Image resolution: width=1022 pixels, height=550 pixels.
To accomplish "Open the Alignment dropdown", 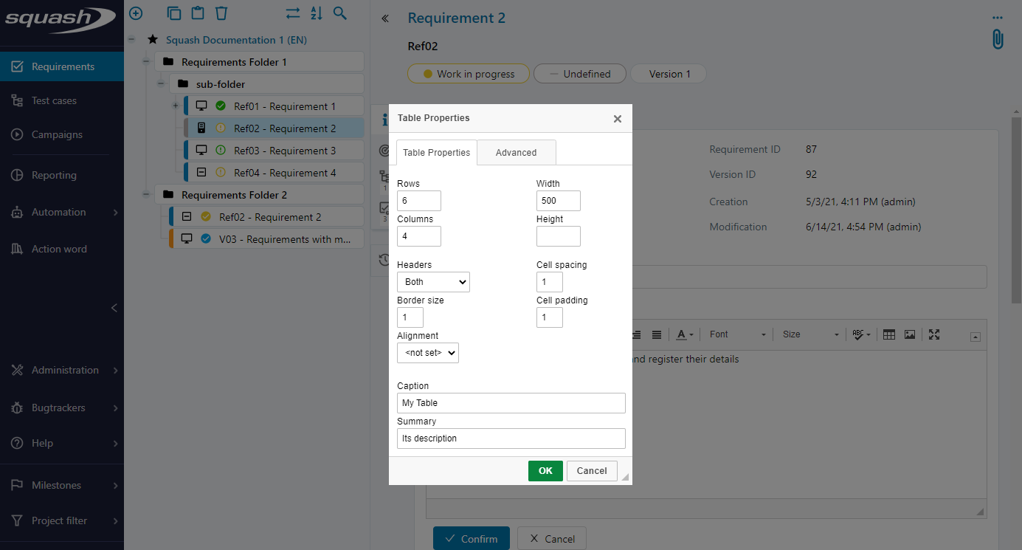I will click(x=428, y=353).
